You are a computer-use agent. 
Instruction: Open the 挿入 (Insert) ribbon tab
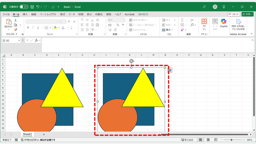(25, 14)
